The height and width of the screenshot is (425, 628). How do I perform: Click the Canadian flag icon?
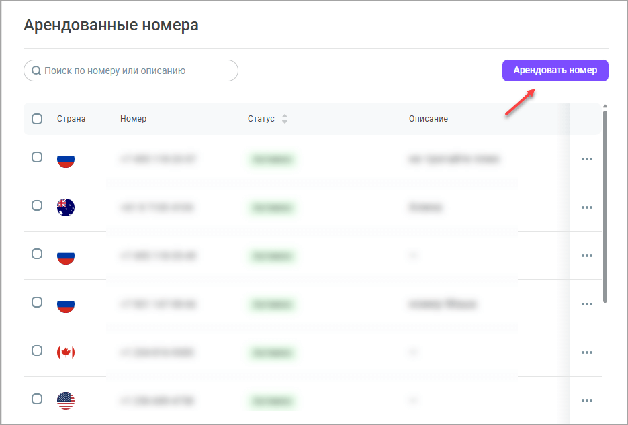point(65,352)
